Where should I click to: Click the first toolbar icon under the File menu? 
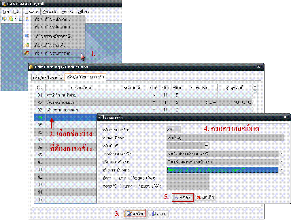(4, 19)
